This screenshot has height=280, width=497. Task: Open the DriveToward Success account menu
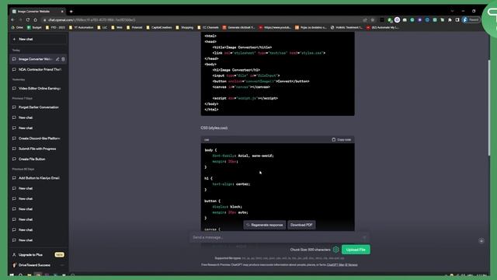coord(38,265)
